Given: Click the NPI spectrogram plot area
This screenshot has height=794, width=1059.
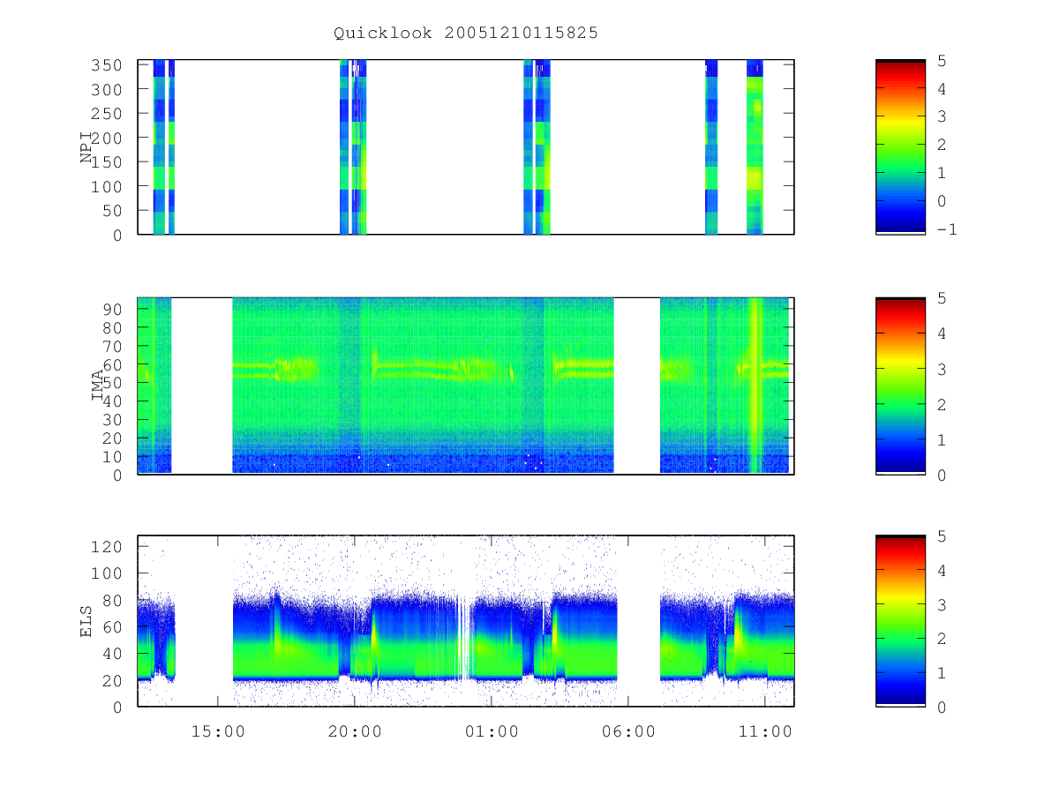Looking at the screenshot, I should pos(466,147).
